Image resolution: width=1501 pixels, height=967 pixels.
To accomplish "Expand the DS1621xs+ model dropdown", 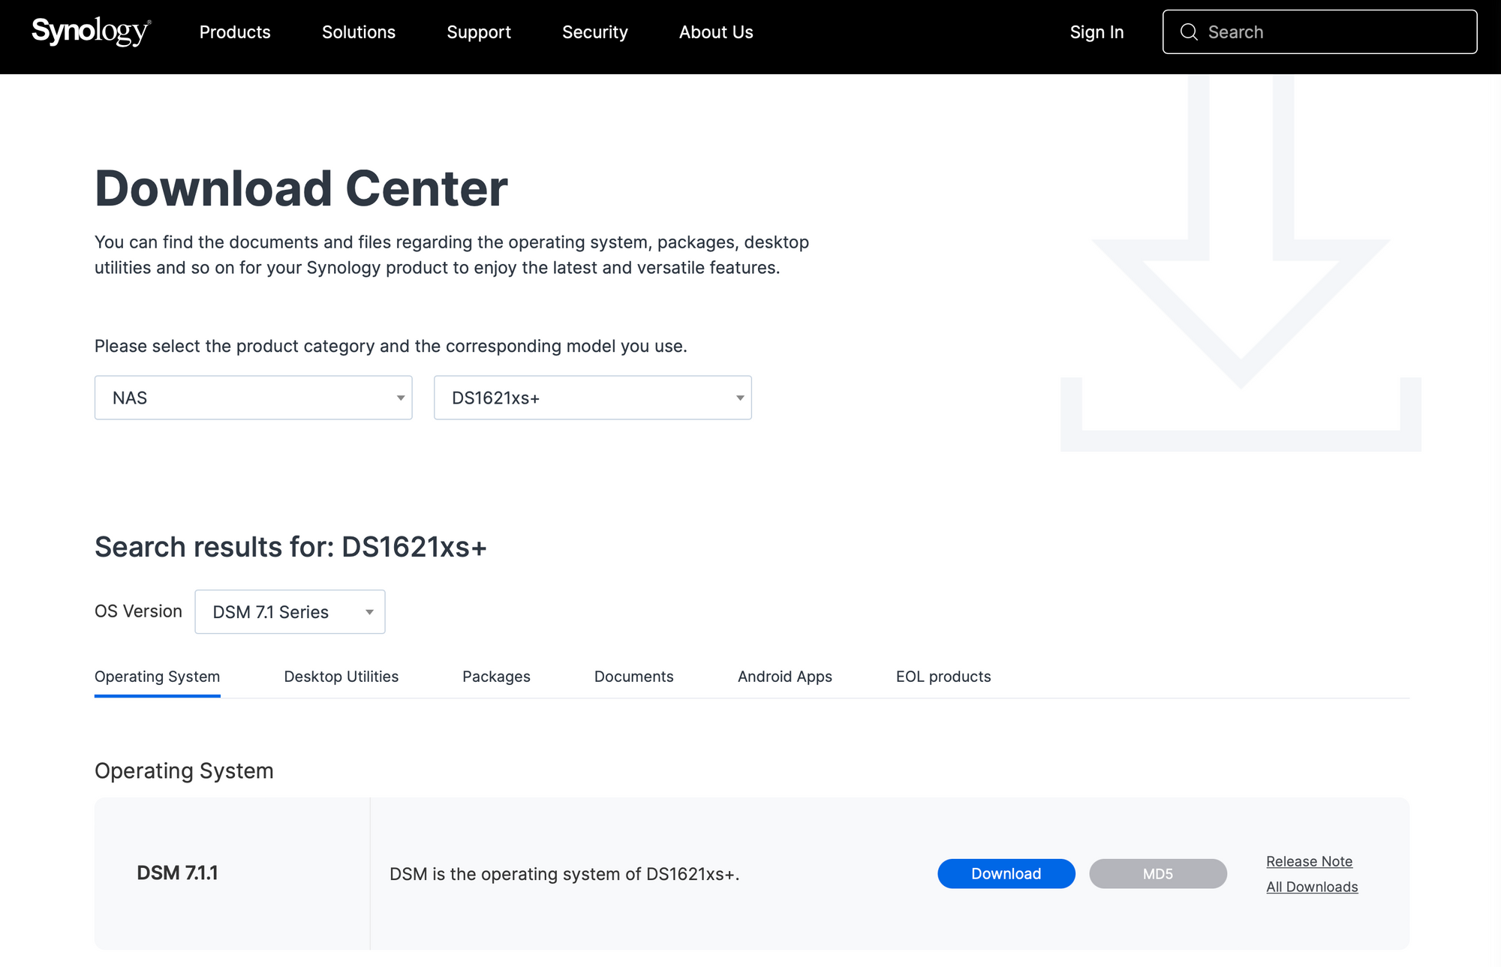I will tap(593, 398).
